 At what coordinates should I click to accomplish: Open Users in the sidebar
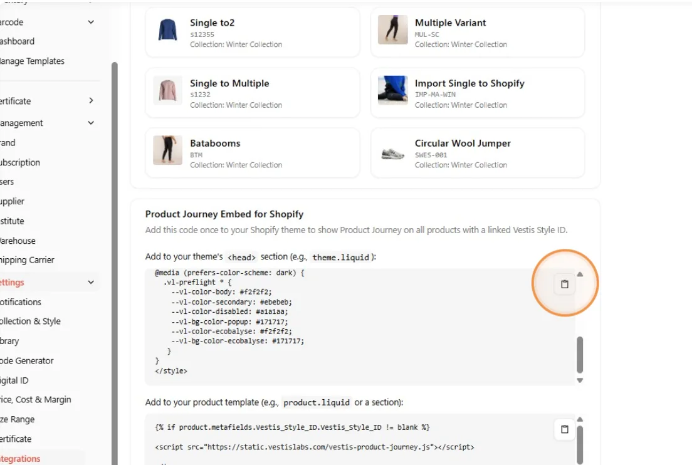click(x=7, y=181)
